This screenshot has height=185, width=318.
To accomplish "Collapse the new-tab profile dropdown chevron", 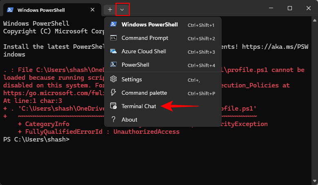I will [122, 9].
